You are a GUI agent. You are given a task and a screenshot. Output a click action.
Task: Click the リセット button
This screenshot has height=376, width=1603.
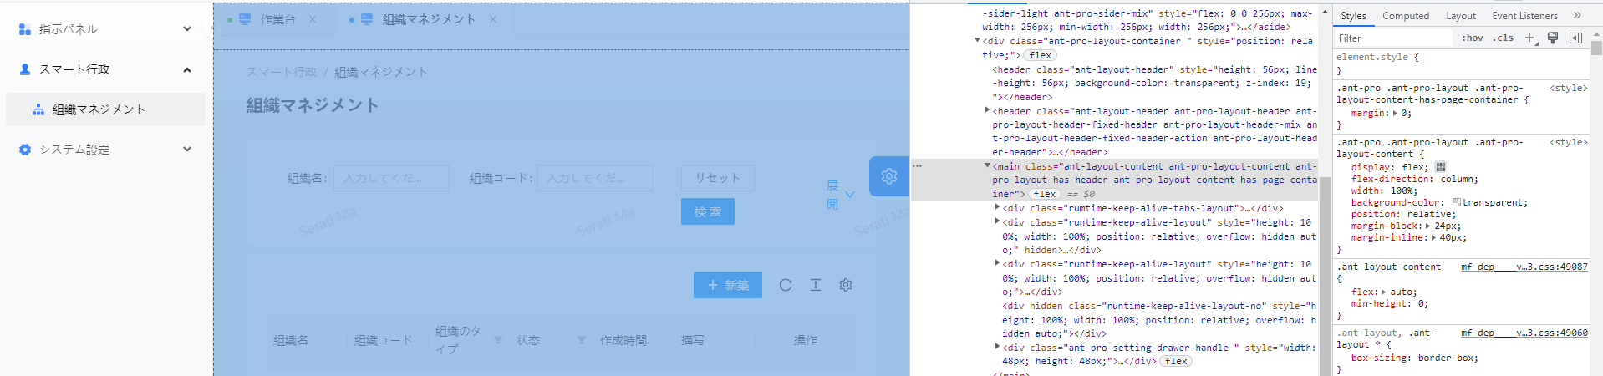coord(717,178)
